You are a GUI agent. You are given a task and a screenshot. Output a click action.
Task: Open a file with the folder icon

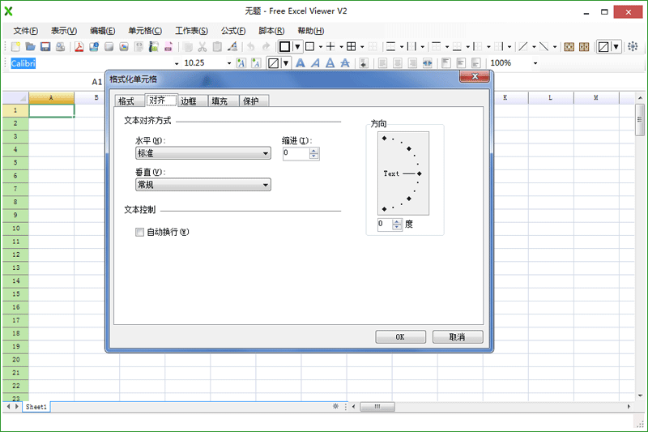click(x=30, y=47)
